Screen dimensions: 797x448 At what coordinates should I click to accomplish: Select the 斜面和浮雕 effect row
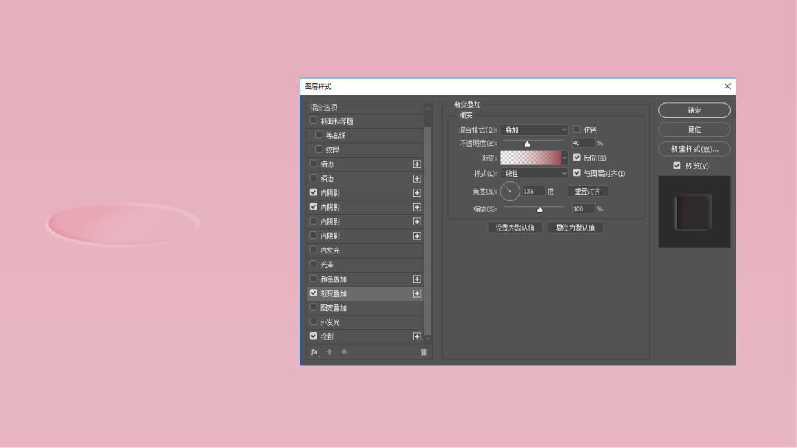(365, 122)
